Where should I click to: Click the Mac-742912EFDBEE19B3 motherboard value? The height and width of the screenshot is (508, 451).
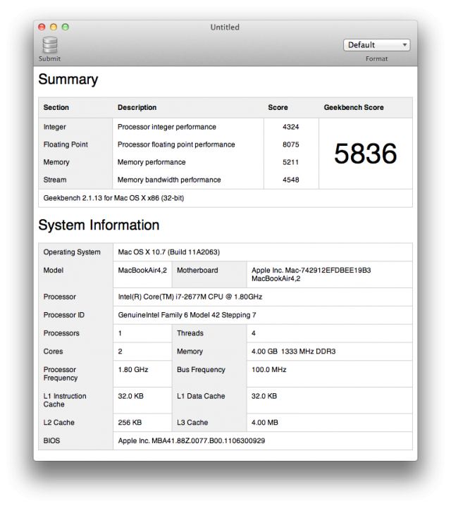311,274
